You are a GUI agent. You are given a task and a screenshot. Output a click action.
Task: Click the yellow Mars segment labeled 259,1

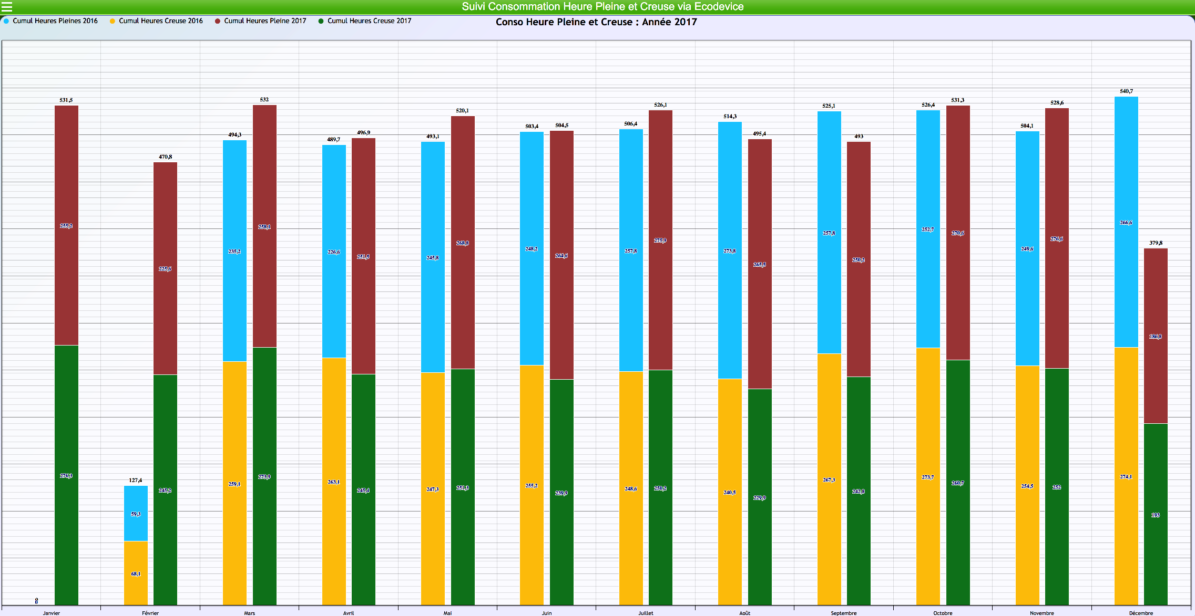click(234, 484)
